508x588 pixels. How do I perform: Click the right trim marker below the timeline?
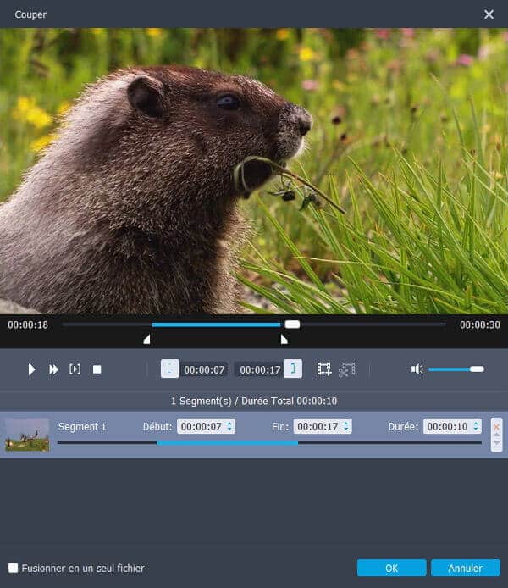[x=284, y=340]
